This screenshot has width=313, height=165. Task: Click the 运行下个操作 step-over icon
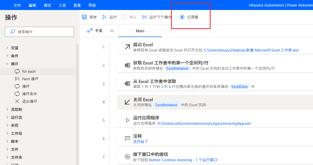click(144, 17)
